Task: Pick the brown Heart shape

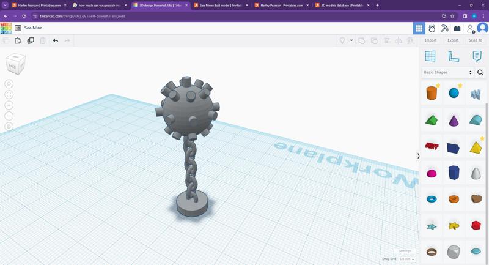Action: pyautogui.click(x=476, y=198)
